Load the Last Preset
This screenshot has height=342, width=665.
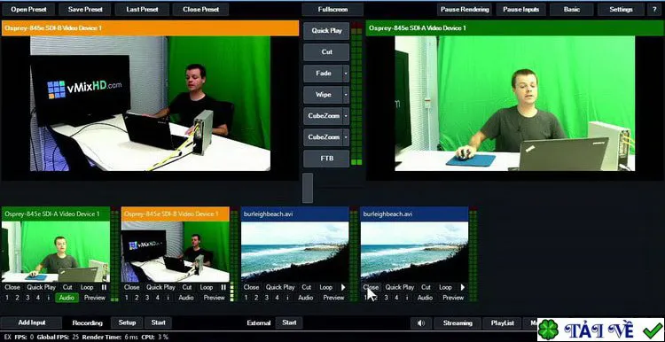coord(142,10)
